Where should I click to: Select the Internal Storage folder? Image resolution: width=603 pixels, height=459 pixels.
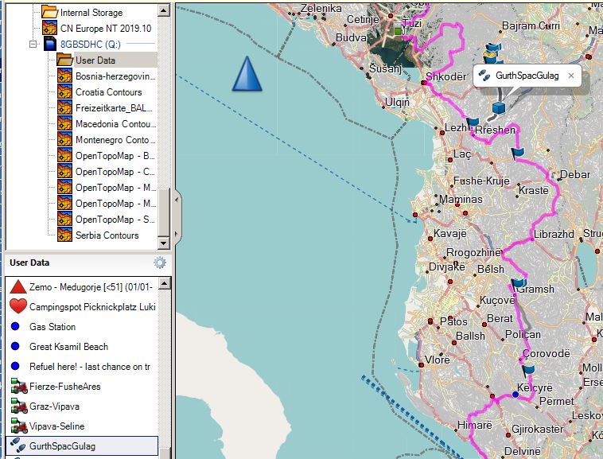[x=91, y=13]
